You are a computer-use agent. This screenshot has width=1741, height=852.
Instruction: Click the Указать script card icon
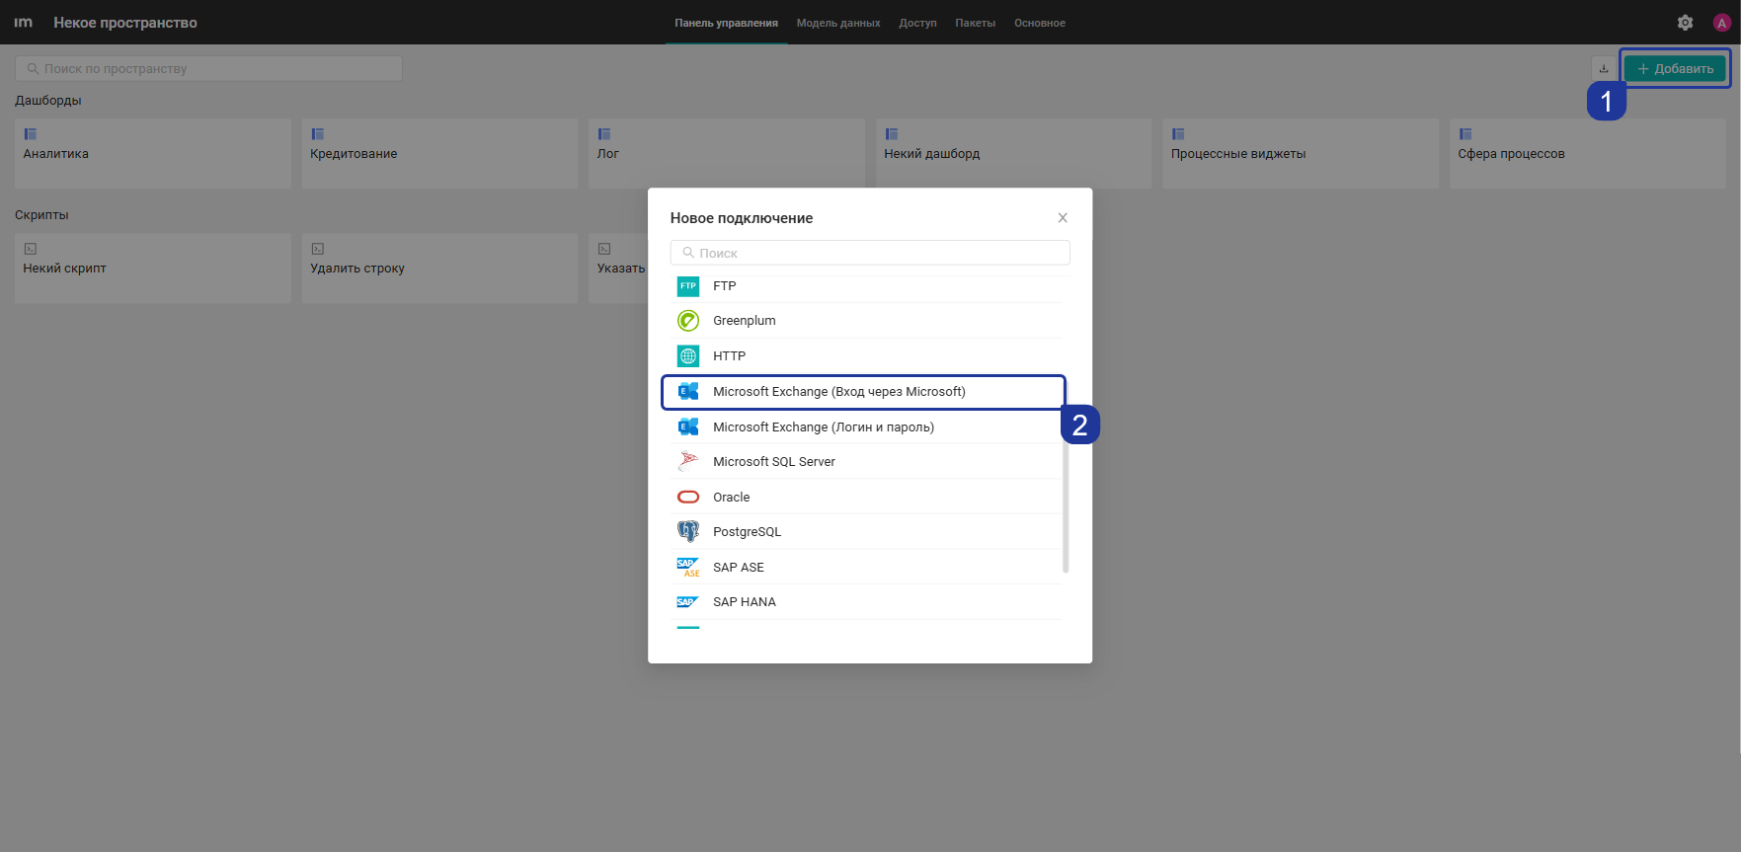[604, 249]
